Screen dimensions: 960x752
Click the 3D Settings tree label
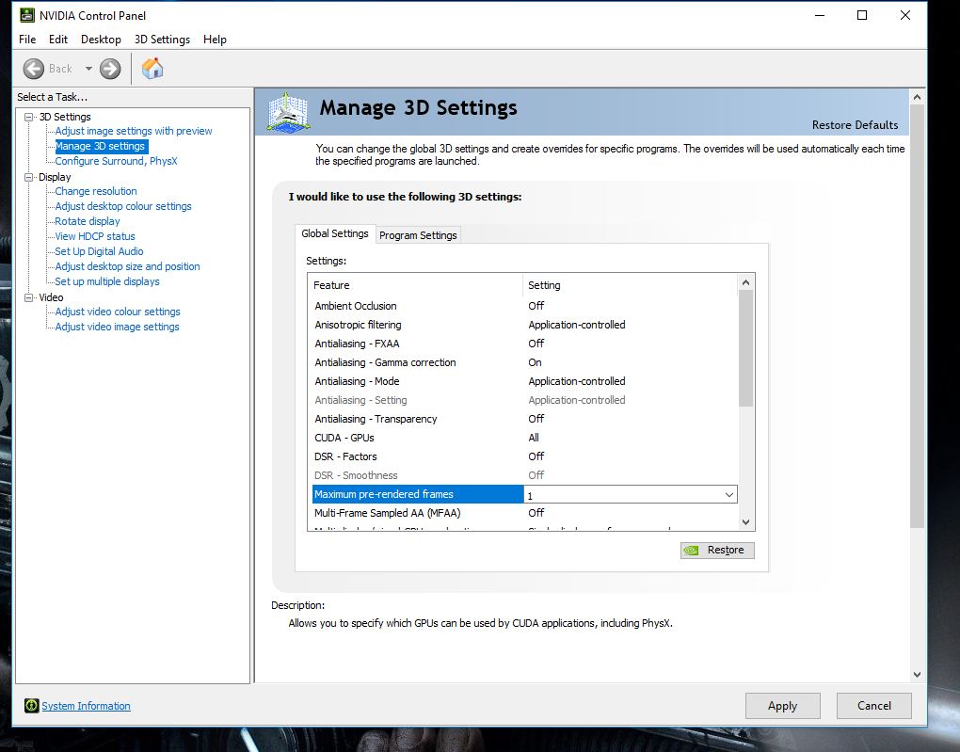click(65, 117)
